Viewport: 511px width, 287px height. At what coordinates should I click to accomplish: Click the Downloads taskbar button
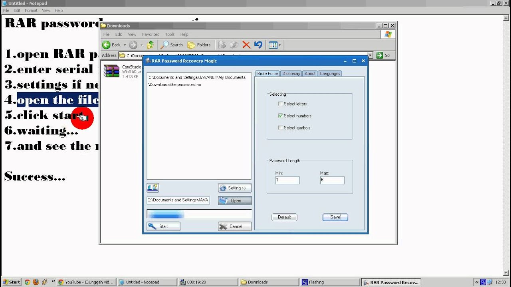pyautogui.click(x=269, y=282)
